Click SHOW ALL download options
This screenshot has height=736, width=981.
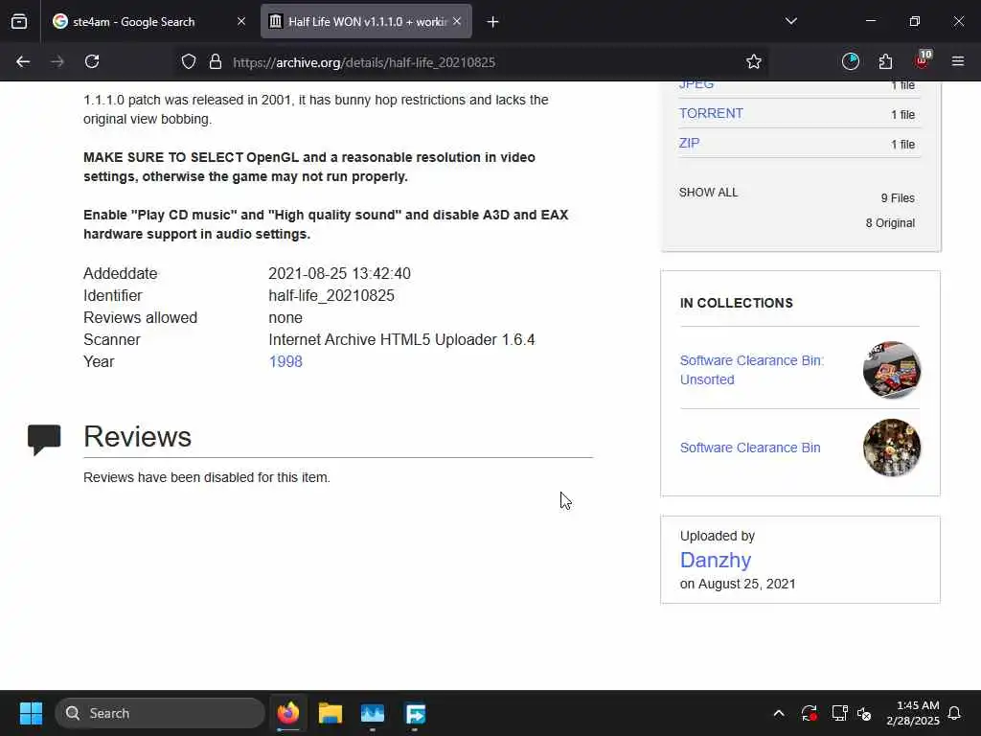coord(709,192)
